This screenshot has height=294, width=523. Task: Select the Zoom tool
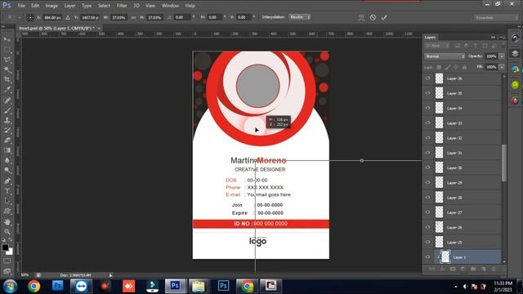pos(7,232)
